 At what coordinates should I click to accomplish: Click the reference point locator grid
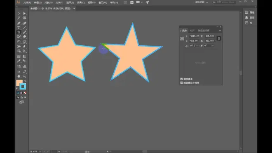coord(182,38)
